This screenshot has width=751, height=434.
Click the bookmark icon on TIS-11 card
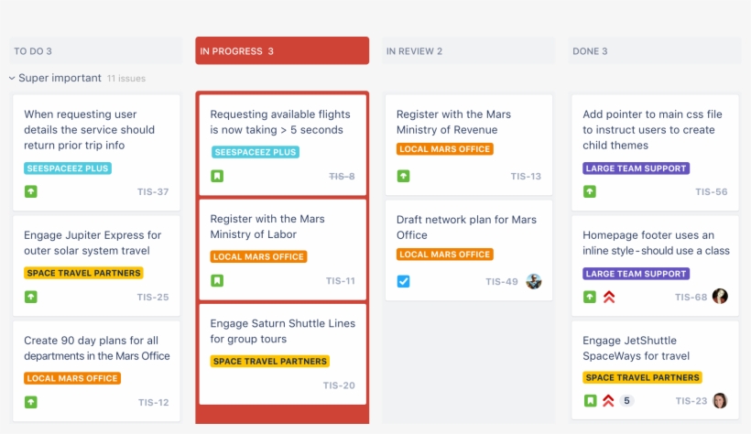coord(217,280)
